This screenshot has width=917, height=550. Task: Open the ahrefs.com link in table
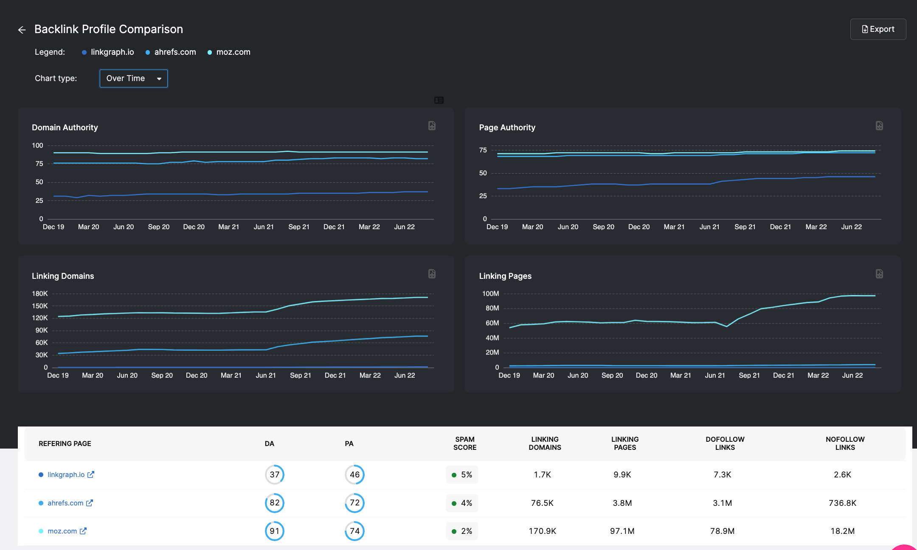(65, 503)
